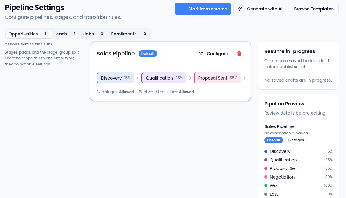Viewport: 346px width, 198px height.
Task: Click the coral dot beside Negotiation
Action: tap(266, 177)
